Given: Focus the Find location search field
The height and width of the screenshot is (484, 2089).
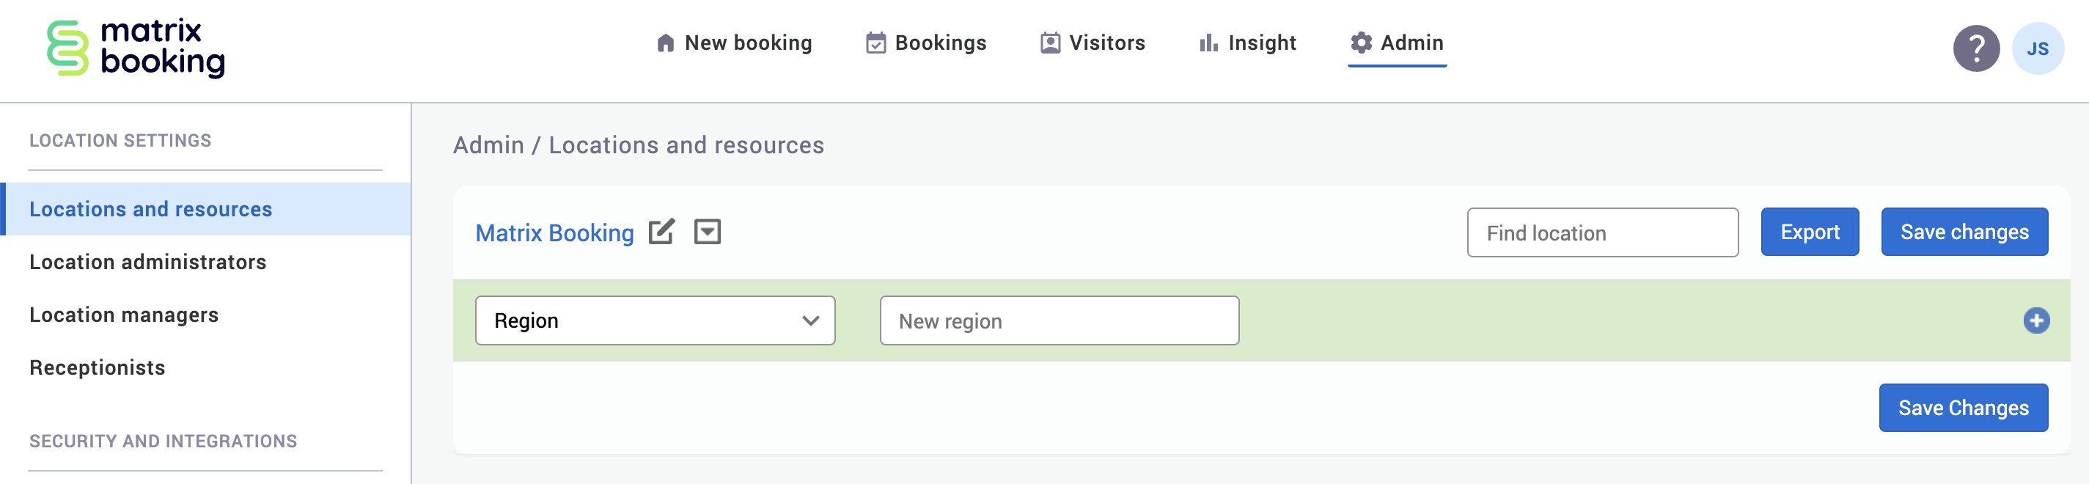Looking at the screenshot, I should [1601, 233].
